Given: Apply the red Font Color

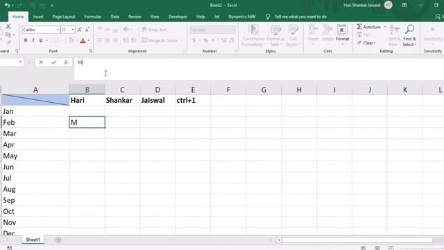Looking at the screenshot, I should [83, 40].
